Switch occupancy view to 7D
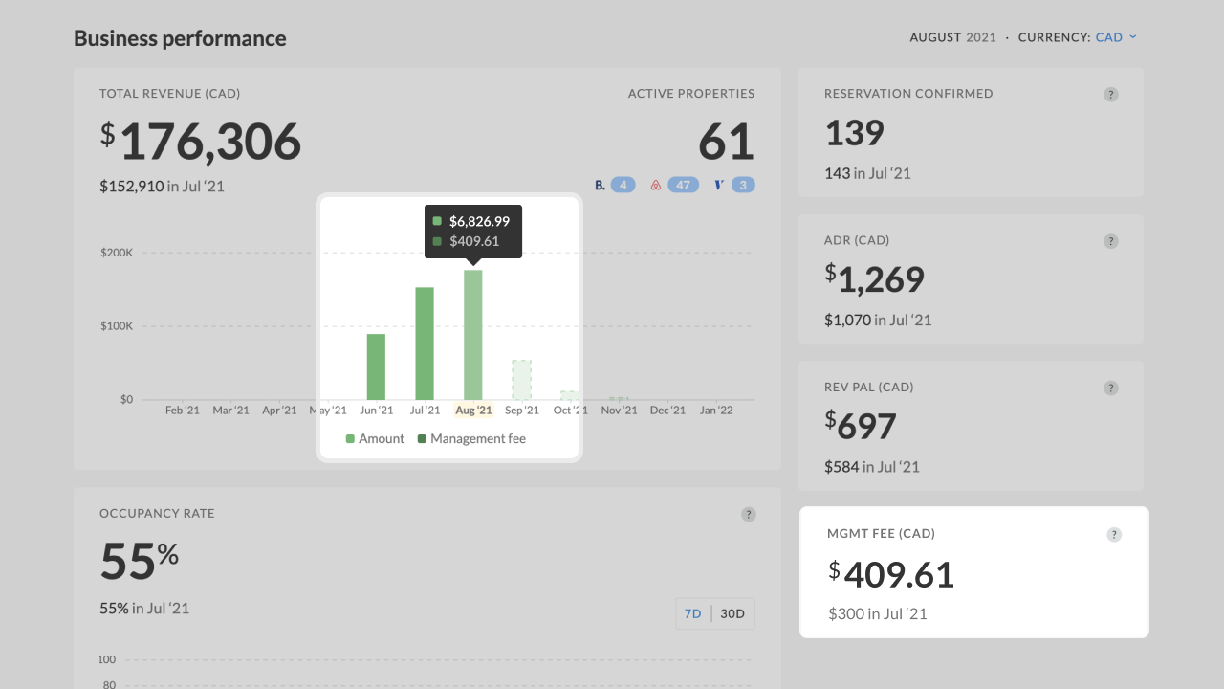The image size is (1224, 689). coord(693,613)
